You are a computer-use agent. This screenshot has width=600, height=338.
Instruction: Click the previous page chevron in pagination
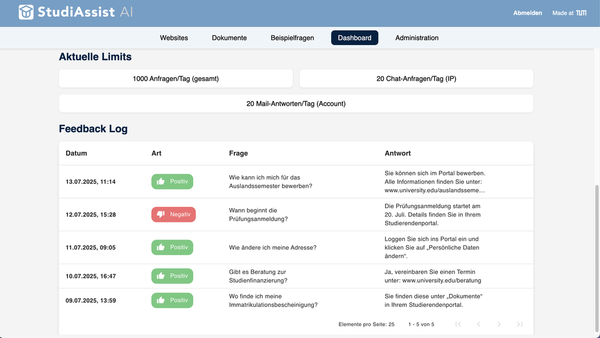click(478, 324)
